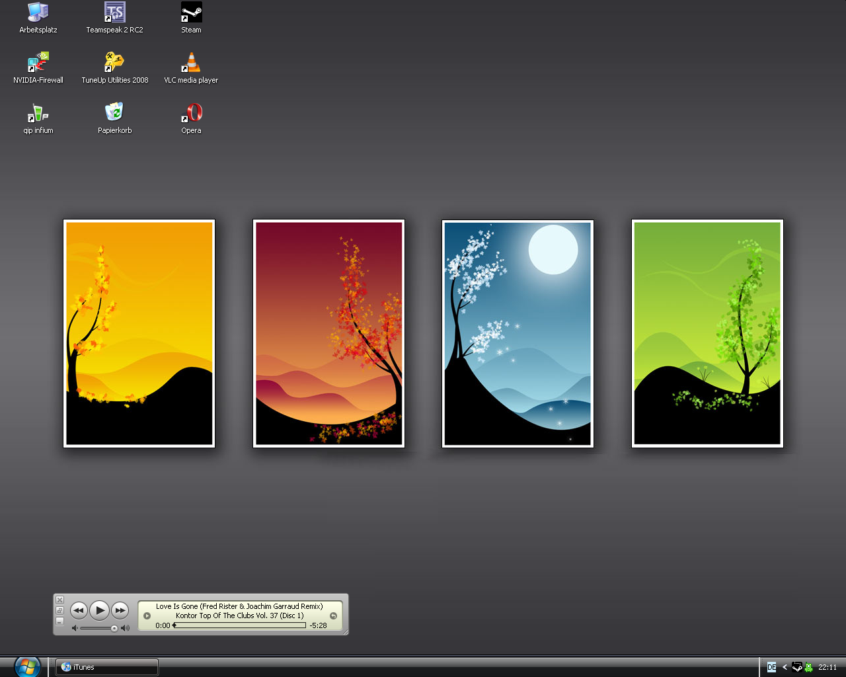Mute via the low-volume speaker icon
Screen dimensions: 846x677
pyautogui.click(x=75, y=628)
